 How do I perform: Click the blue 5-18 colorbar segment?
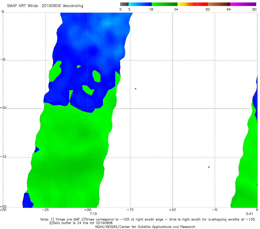point(140,4)
